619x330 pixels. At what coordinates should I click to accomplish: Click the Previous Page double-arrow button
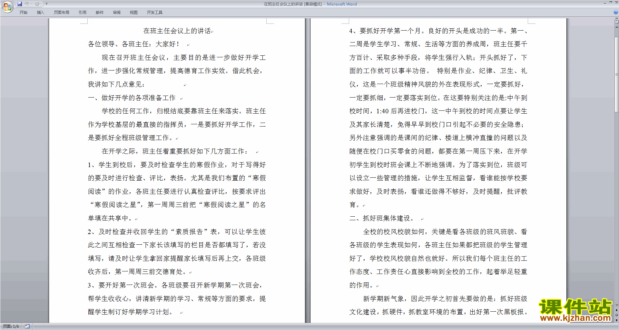tap(616, 310)
